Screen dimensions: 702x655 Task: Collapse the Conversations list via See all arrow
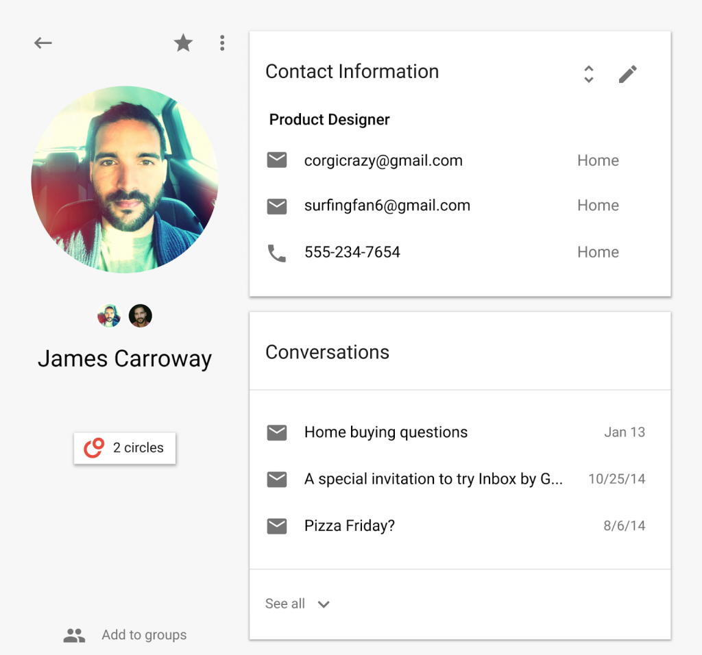[x=323, y=604]
